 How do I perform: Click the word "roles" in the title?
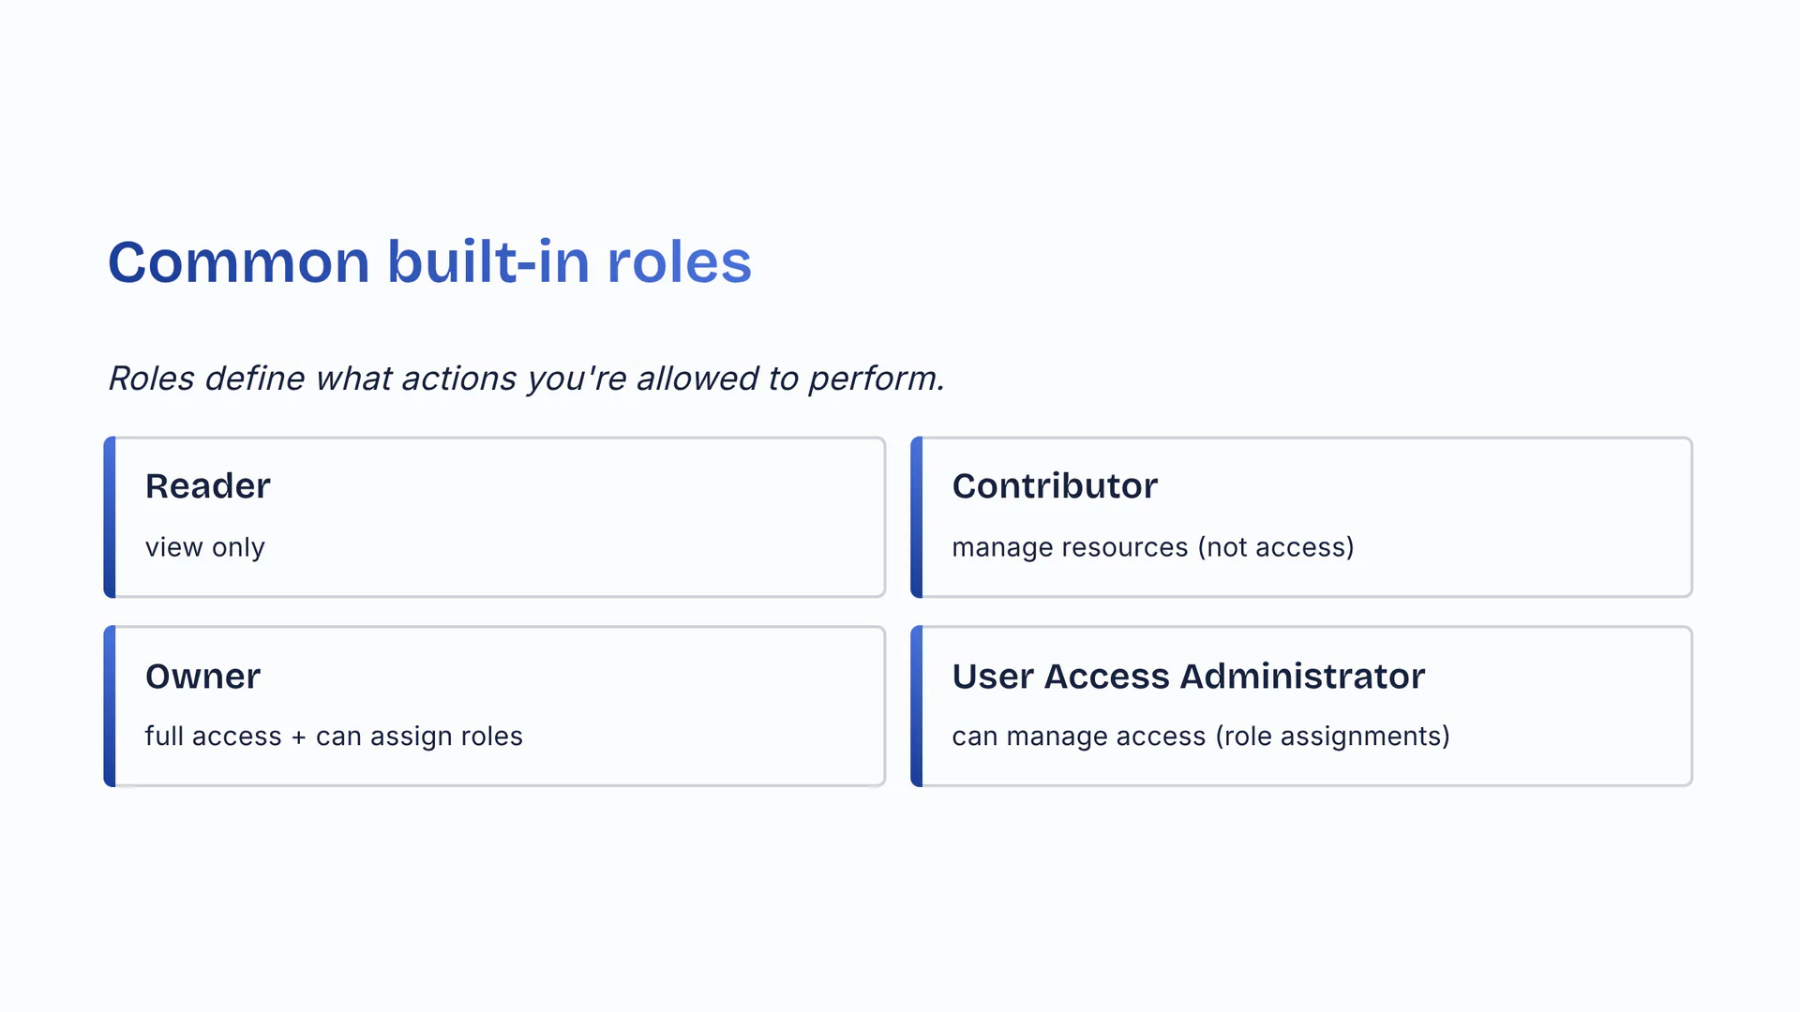(x=679, y=261)
